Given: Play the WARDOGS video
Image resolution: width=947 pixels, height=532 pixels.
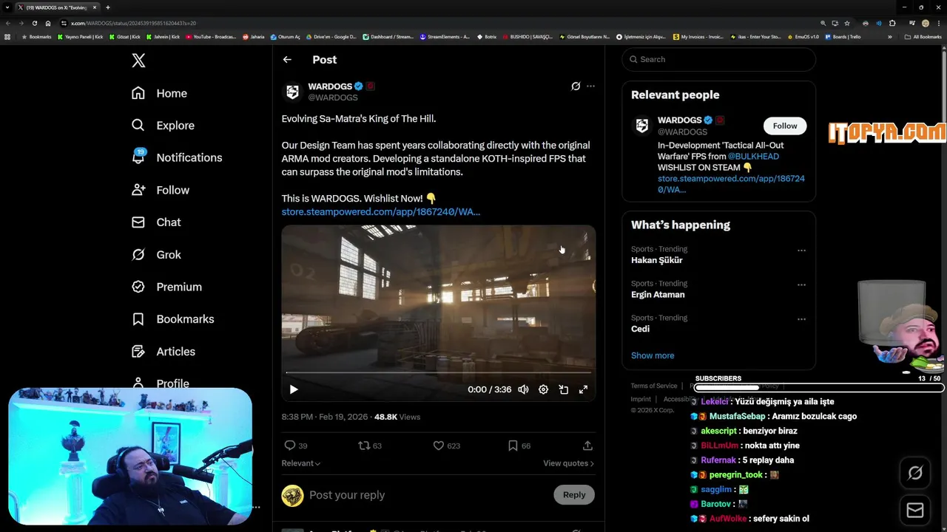Looking at the screenshot, I should tap(294, 389).
